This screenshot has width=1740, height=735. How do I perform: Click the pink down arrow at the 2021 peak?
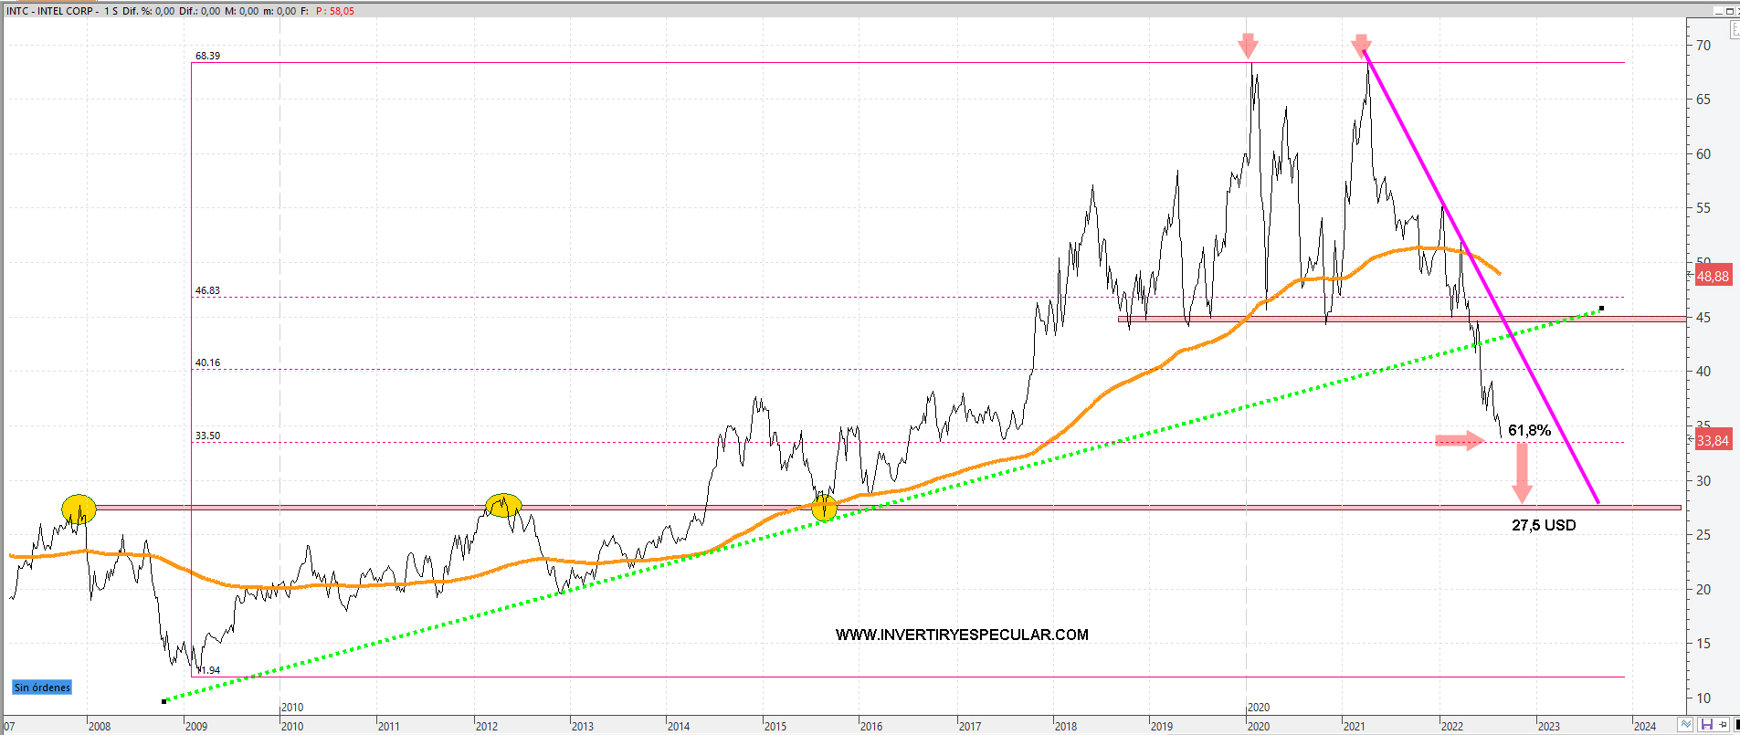(x=1361, y=46)
